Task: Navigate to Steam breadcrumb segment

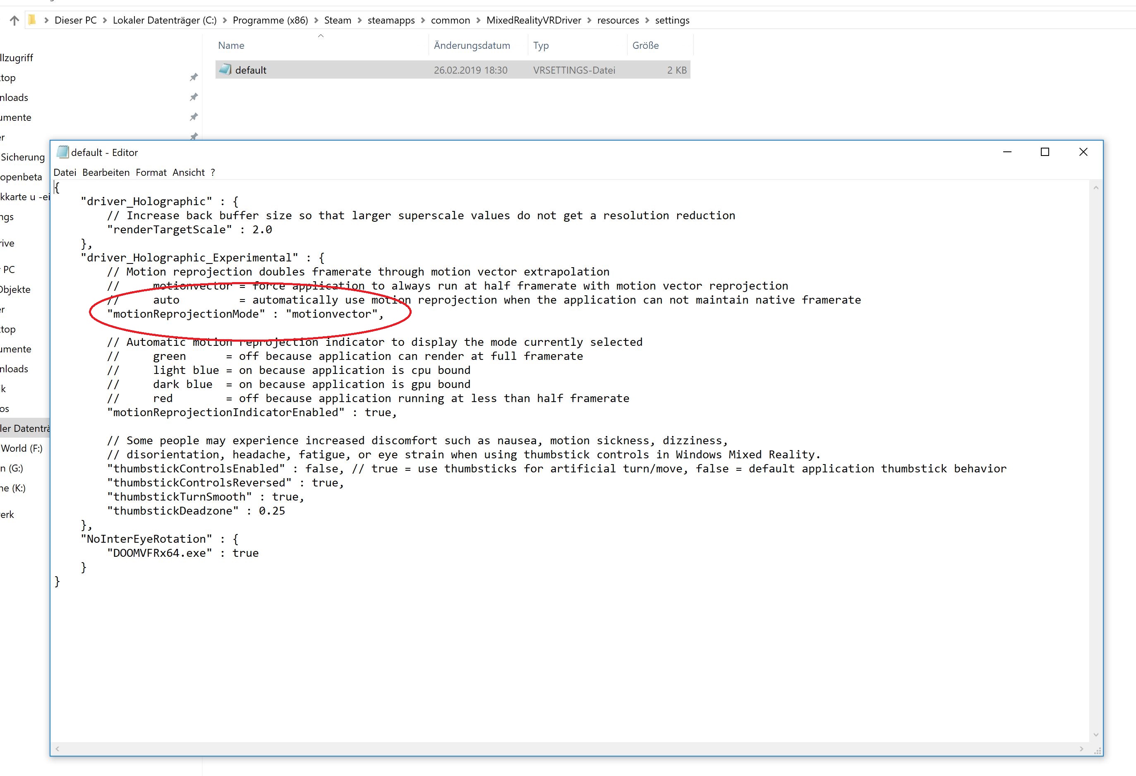Action: click(x=338, y=20)
